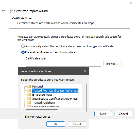Open the Browse... store picker
The width and height of the screenshot is (135, 129).
pos(112,64)
